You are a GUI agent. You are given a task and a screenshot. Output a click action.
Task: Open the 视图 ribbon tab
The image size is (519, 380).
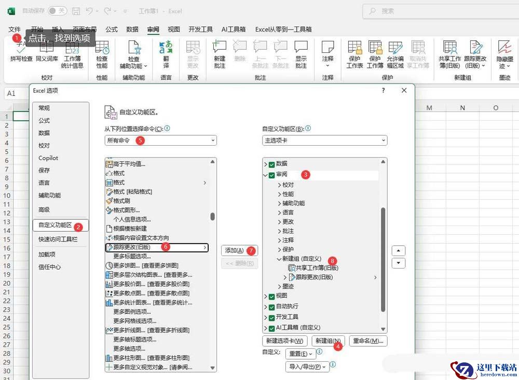point(174,29)
